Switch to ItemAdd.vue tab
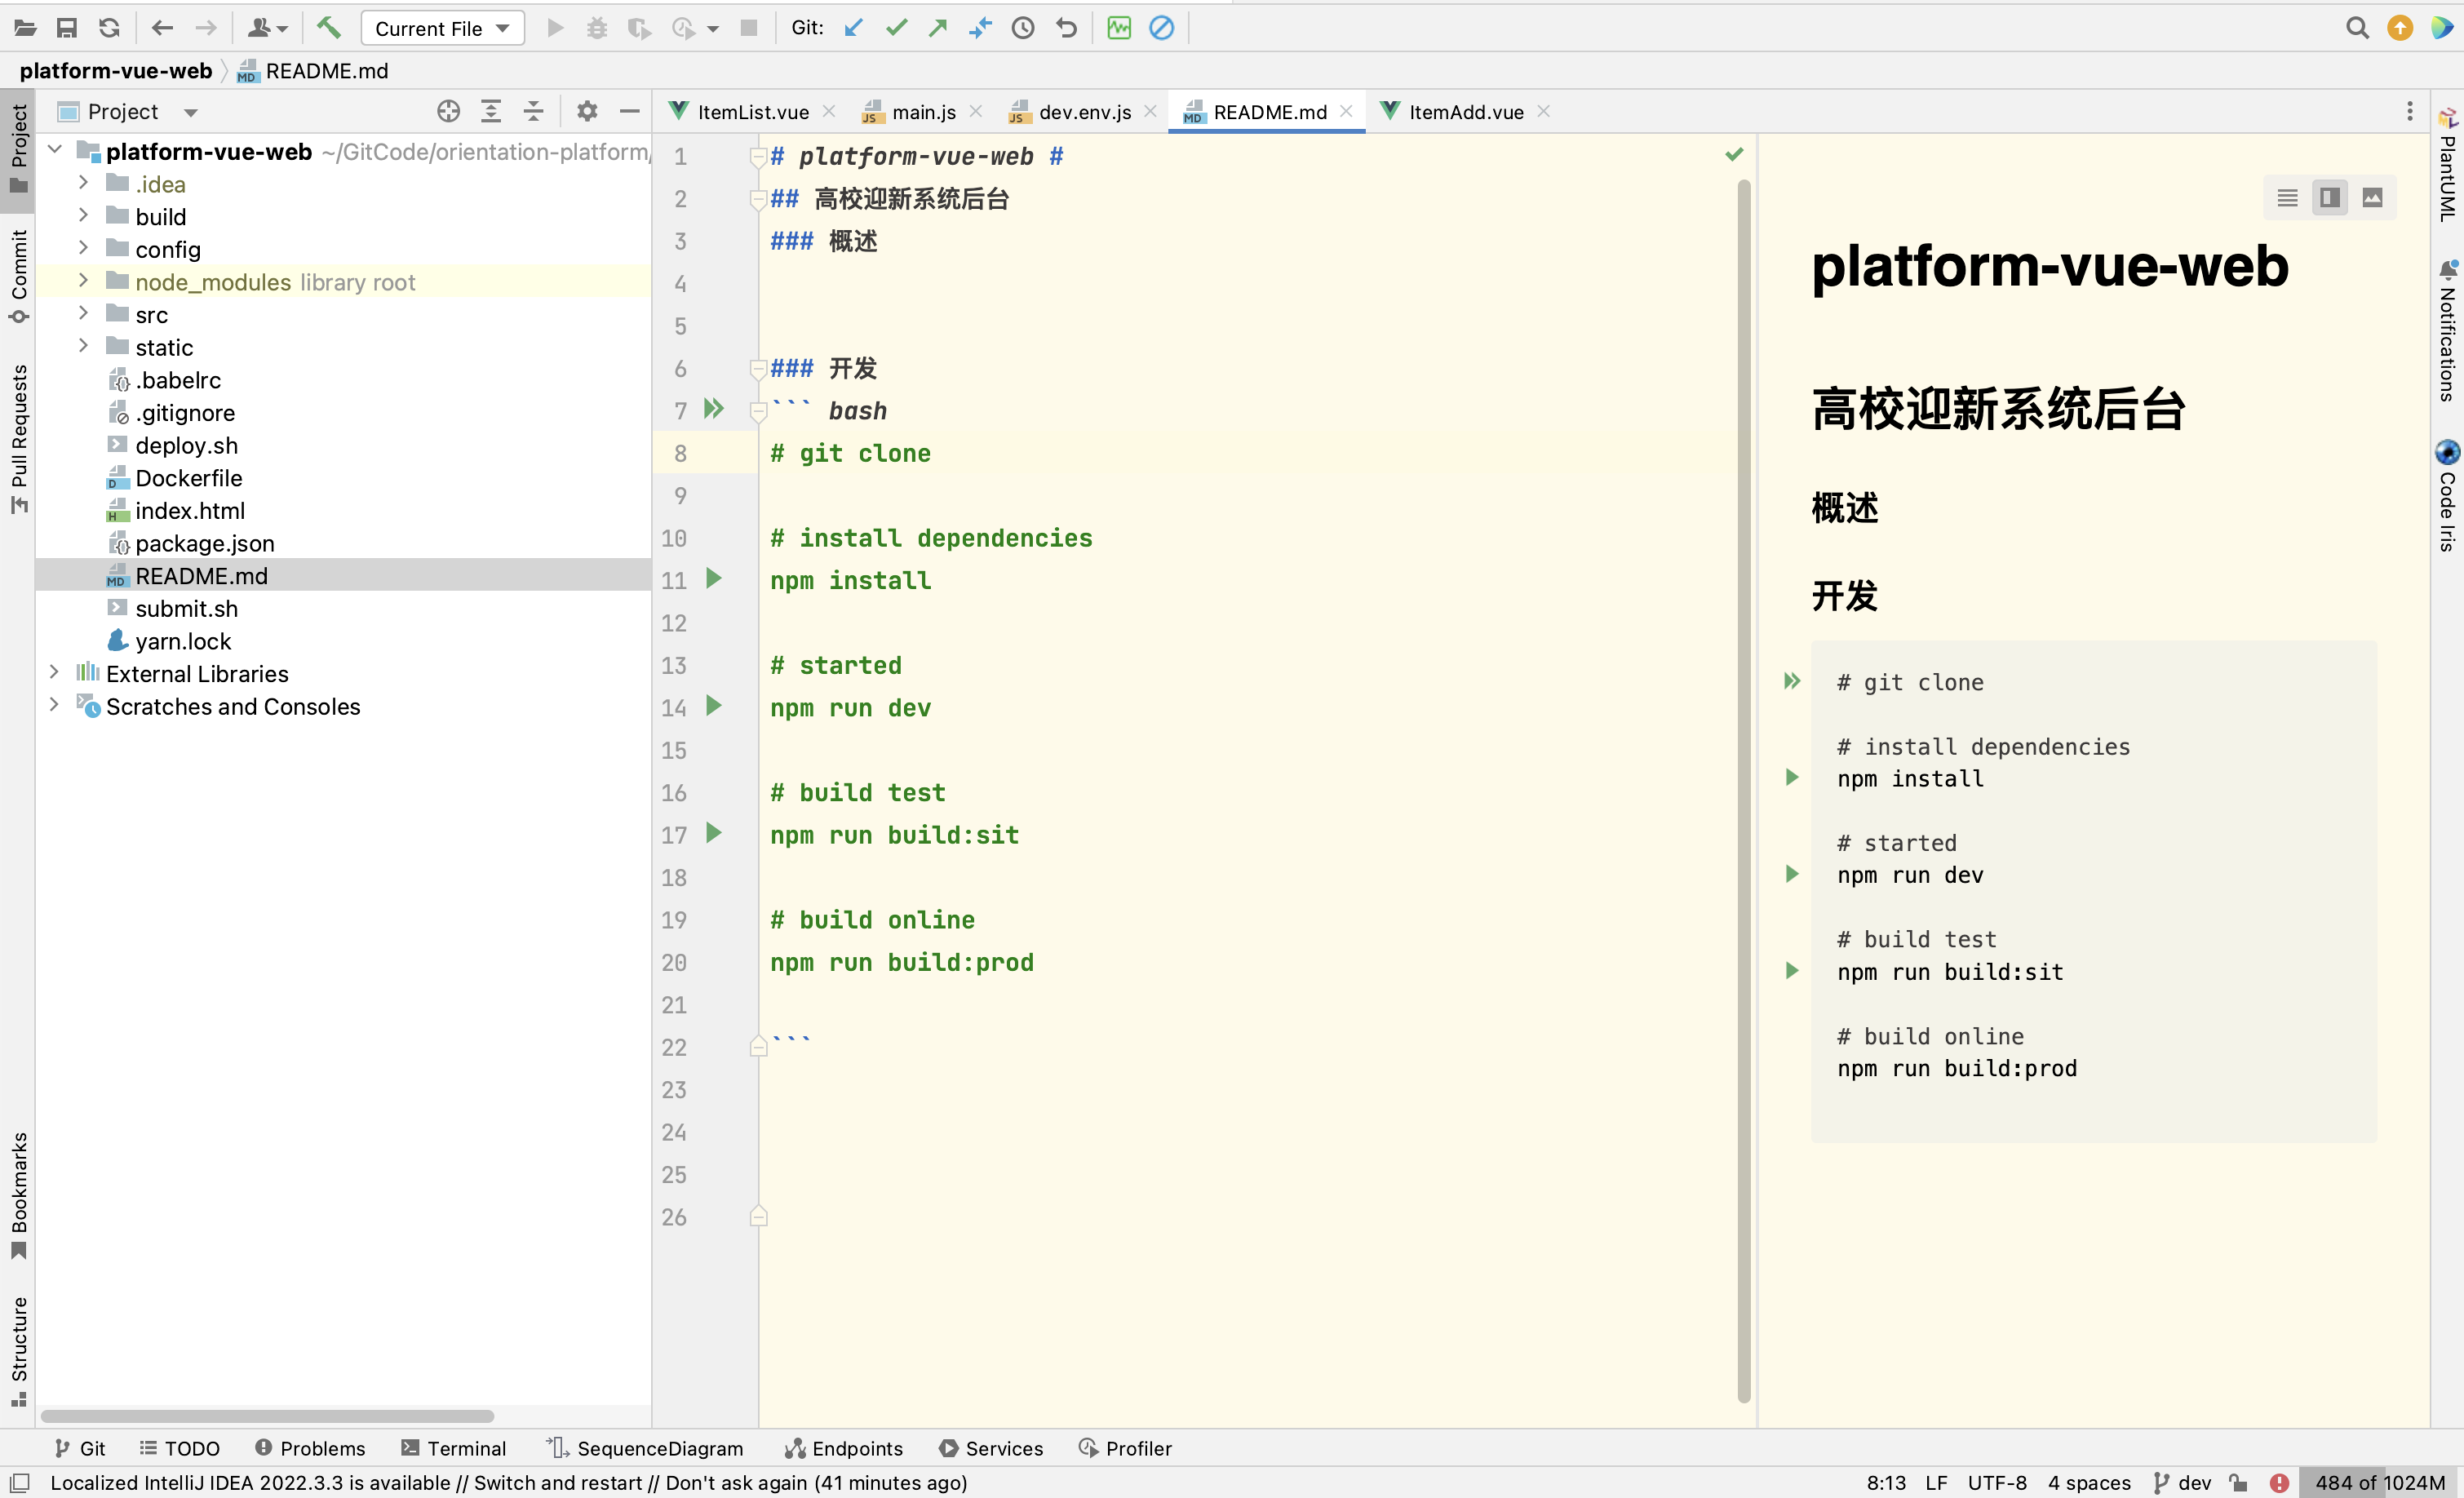The height and width of the screenshot is (1498, 2464). pyautogui.click(x=1466, y=112)
